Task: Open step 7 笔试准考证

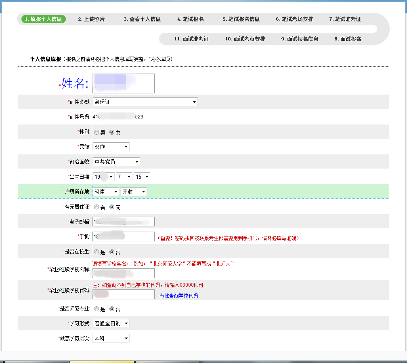Action: pos(345,19)
